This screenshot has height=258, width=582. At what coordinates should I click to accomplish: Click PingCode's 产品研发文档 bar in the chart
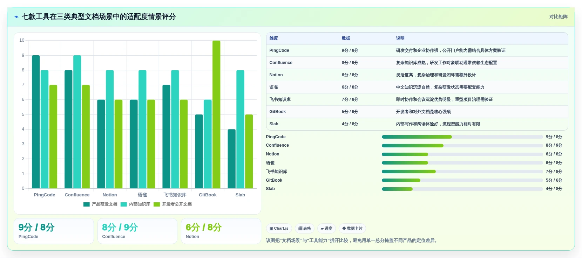coord(36,122)
